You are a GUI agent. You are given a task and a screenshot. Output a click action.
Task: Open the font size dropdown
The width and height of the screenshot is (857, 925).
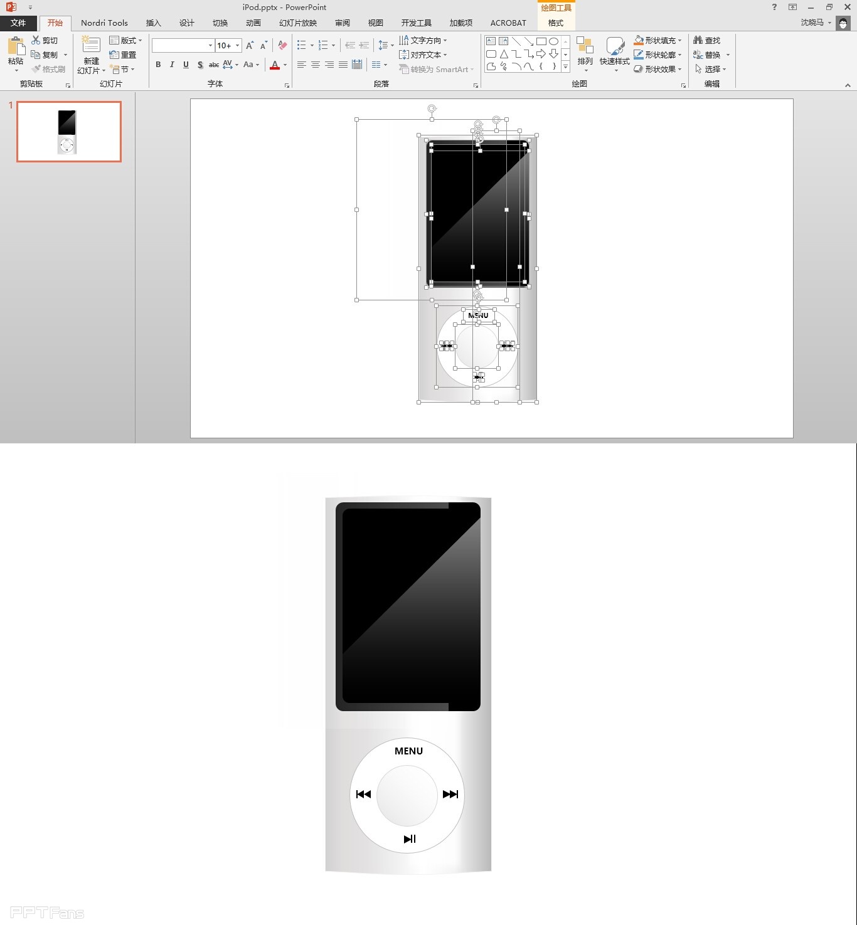(x=237, y=45)
